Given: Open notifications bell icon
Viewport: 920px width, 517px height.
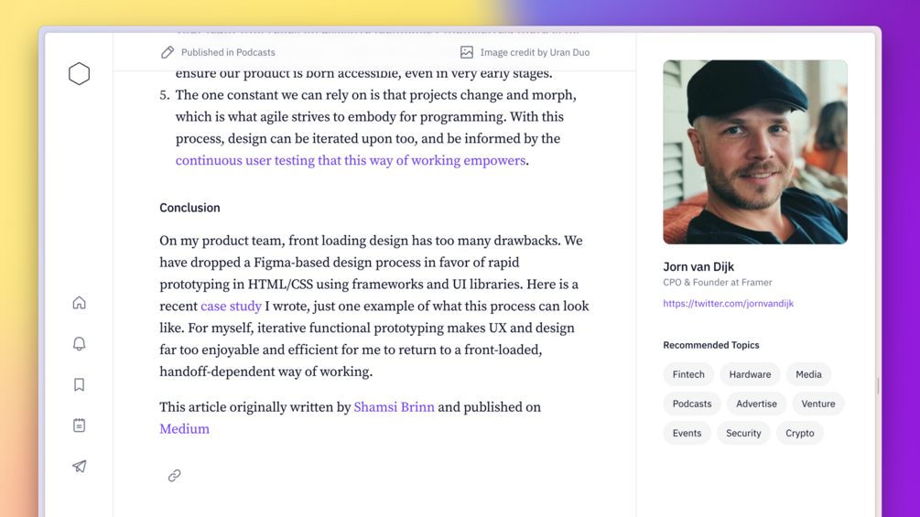Looking at the screenshot, I should point(79,343).
